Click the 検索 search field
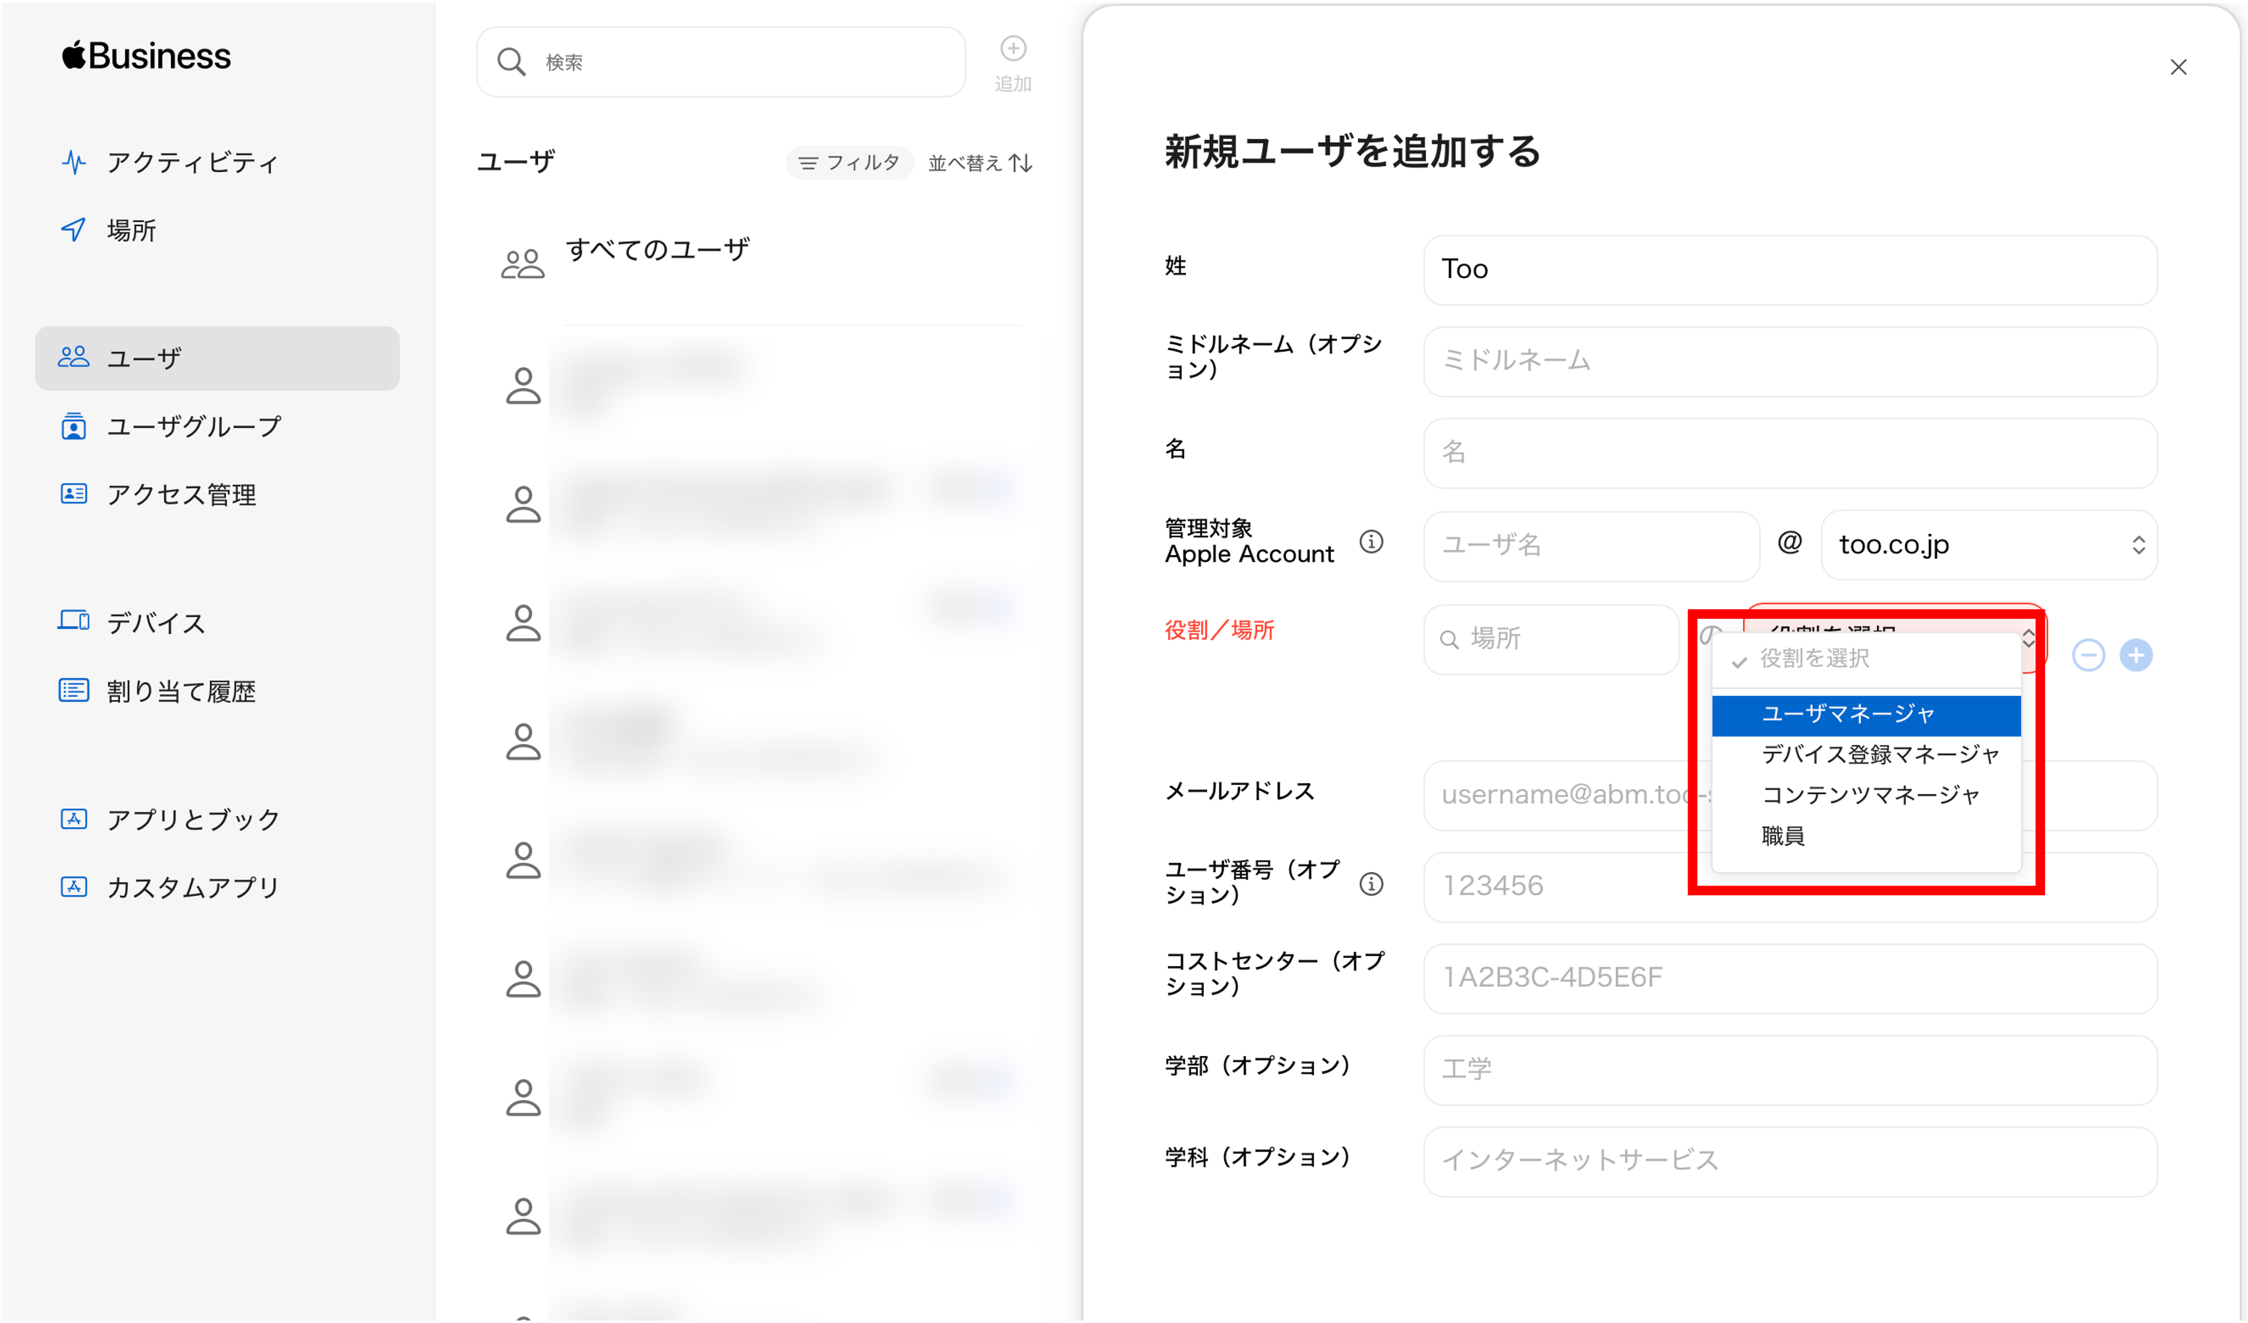Viewport: 2248px width, 1323px height. tap(721, 61)
